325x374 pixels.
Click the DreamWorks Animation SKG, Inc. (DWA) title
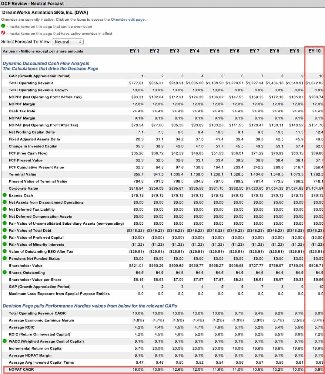click(45, 13)
